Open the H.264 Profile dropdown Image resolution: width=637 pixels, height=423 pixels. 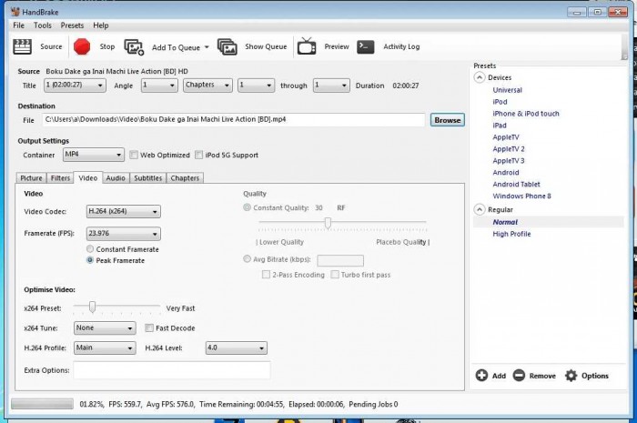tap(105, 347)
